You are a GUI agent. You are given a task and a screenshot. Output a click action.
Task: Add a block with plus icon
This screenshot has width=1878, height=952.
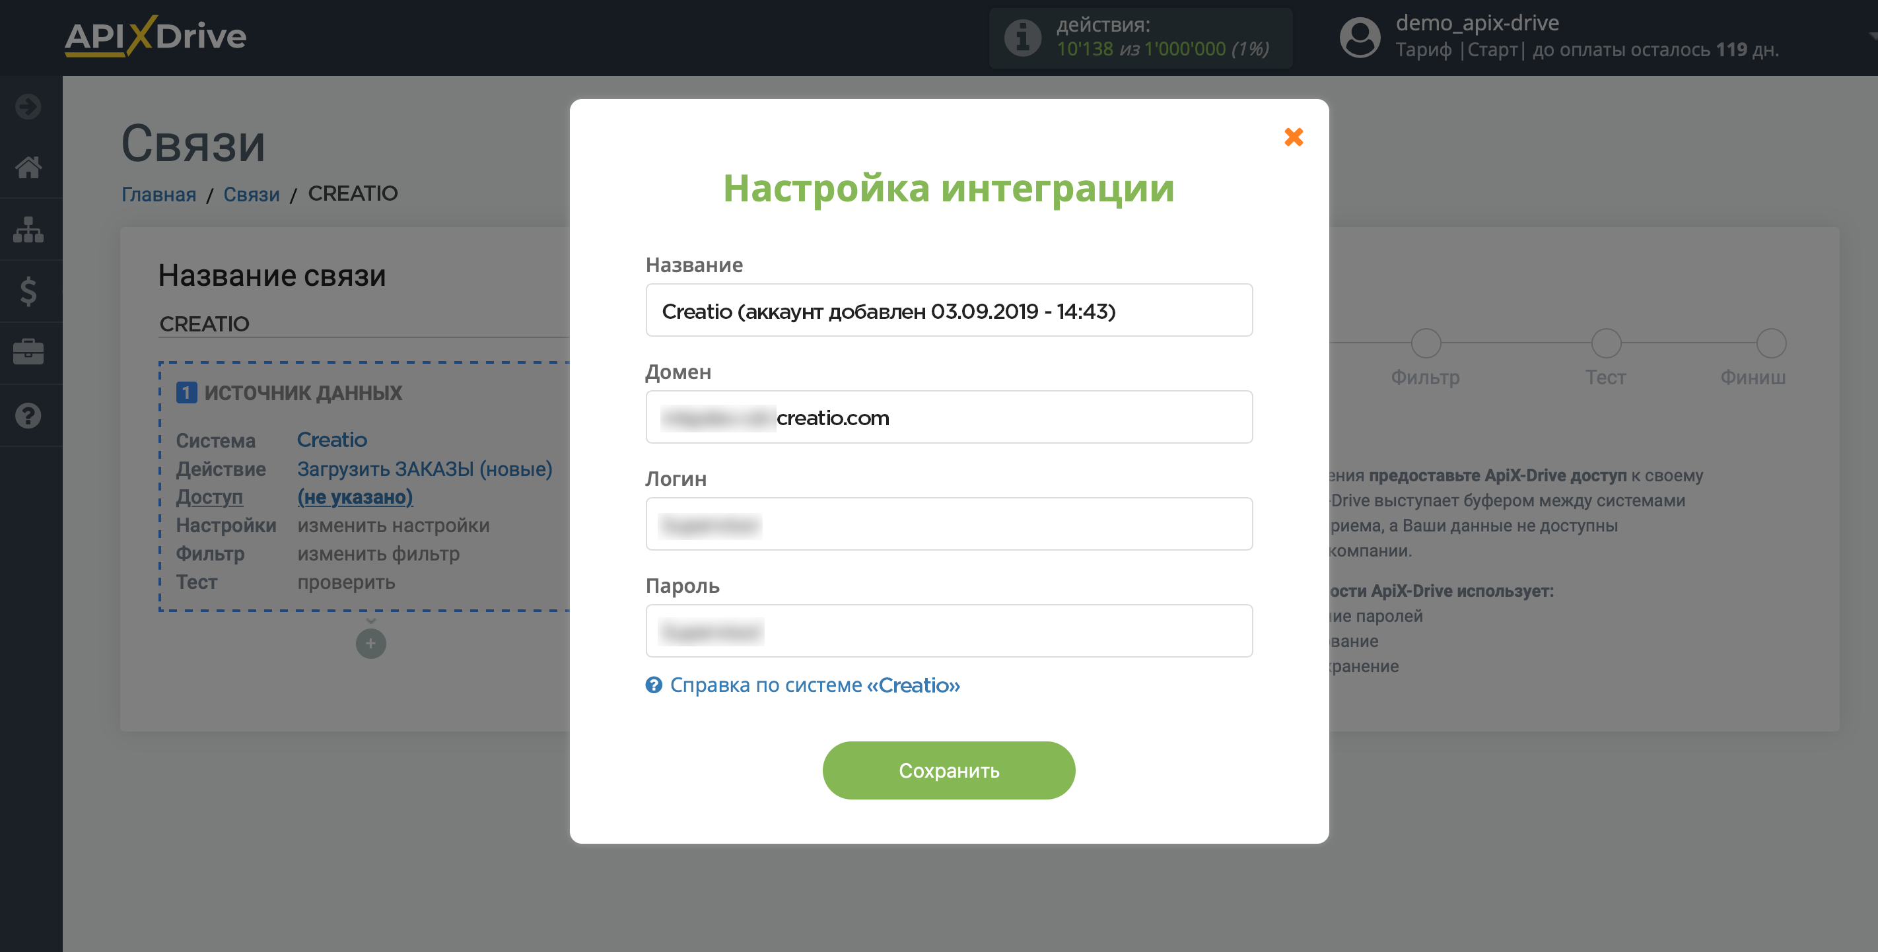[x=370, y=644]
